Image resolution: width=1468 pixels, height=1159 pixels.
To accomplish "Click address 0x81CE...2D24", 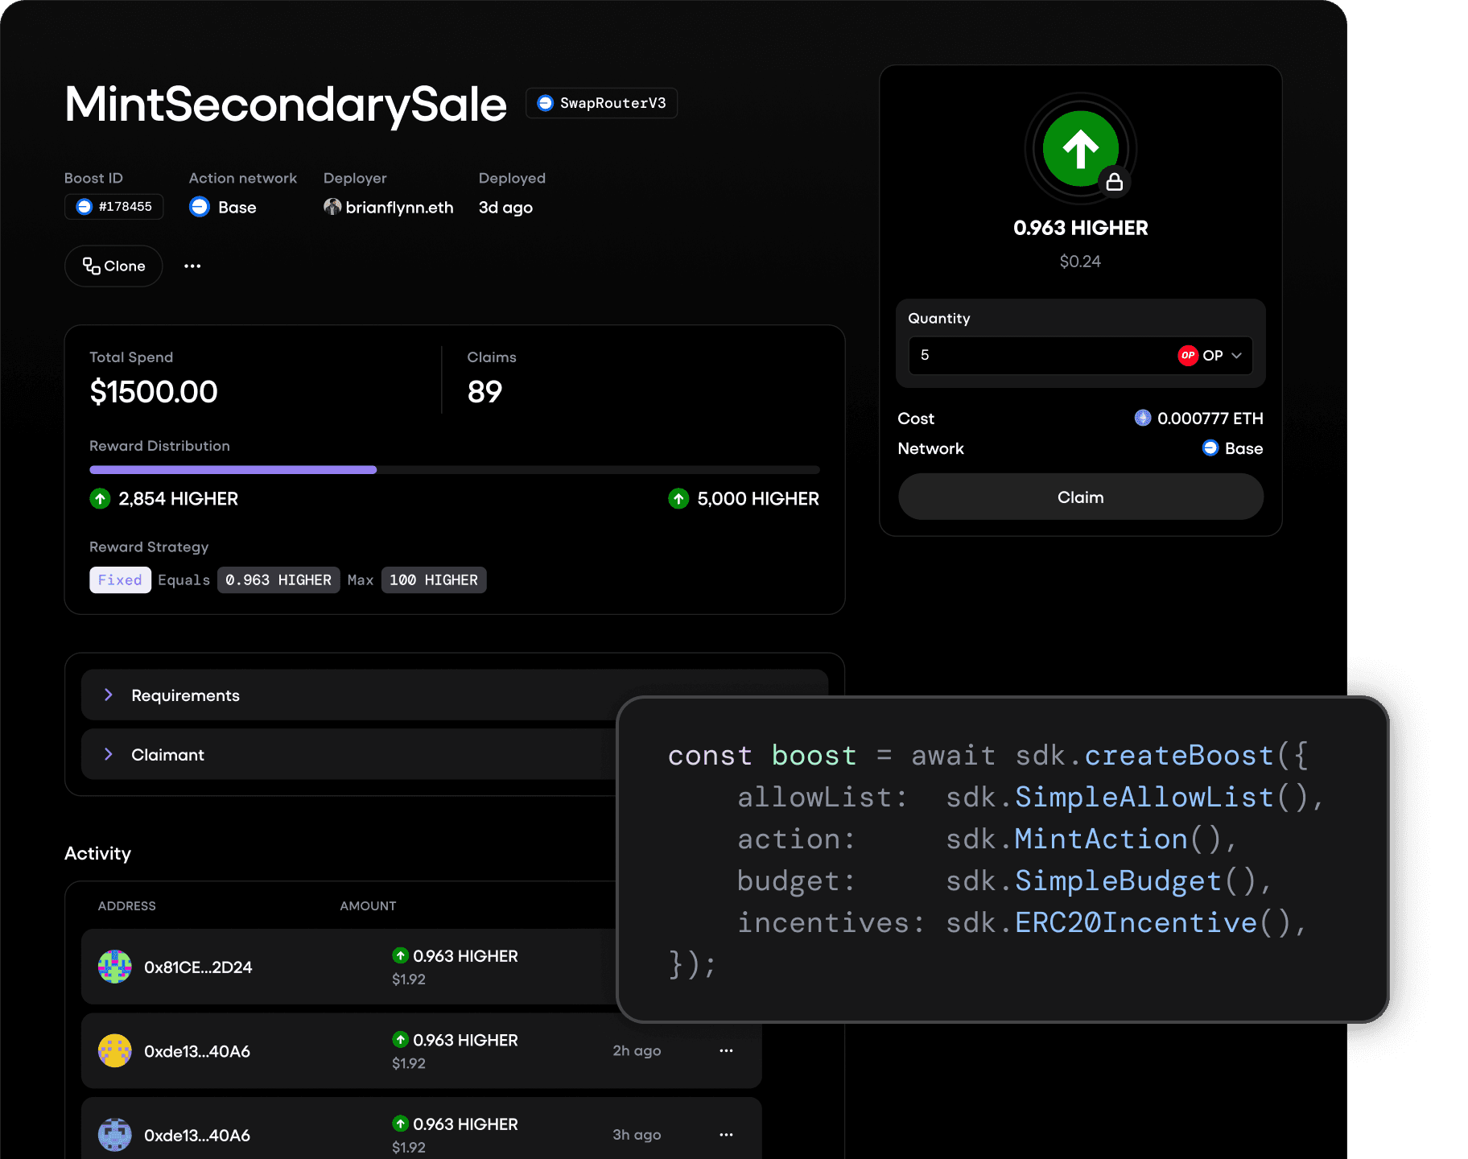I will coord(198,967).
